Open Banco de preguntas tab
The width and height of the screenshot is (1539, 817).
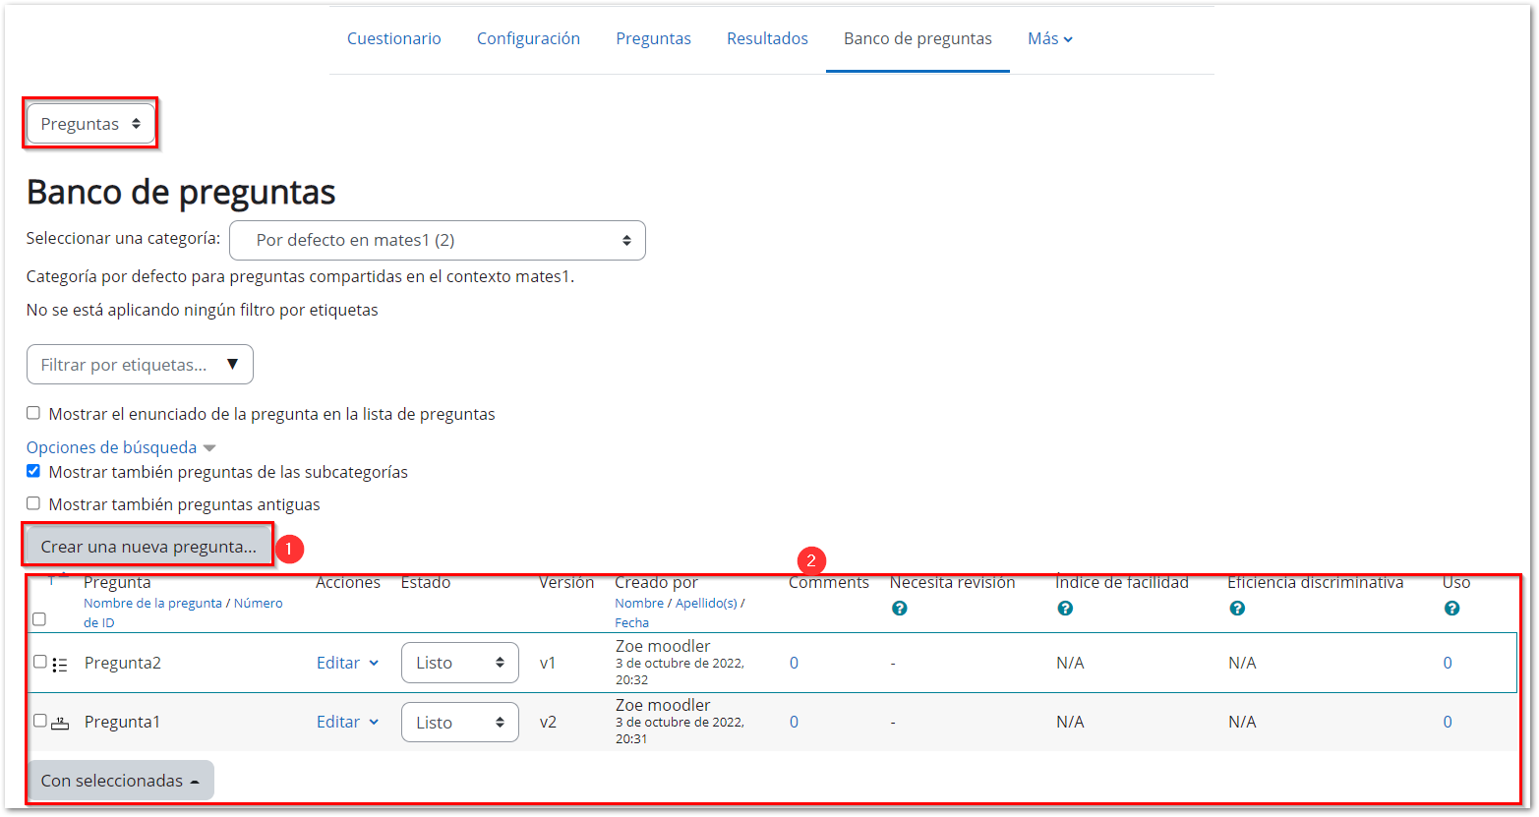tap(917, 38)
